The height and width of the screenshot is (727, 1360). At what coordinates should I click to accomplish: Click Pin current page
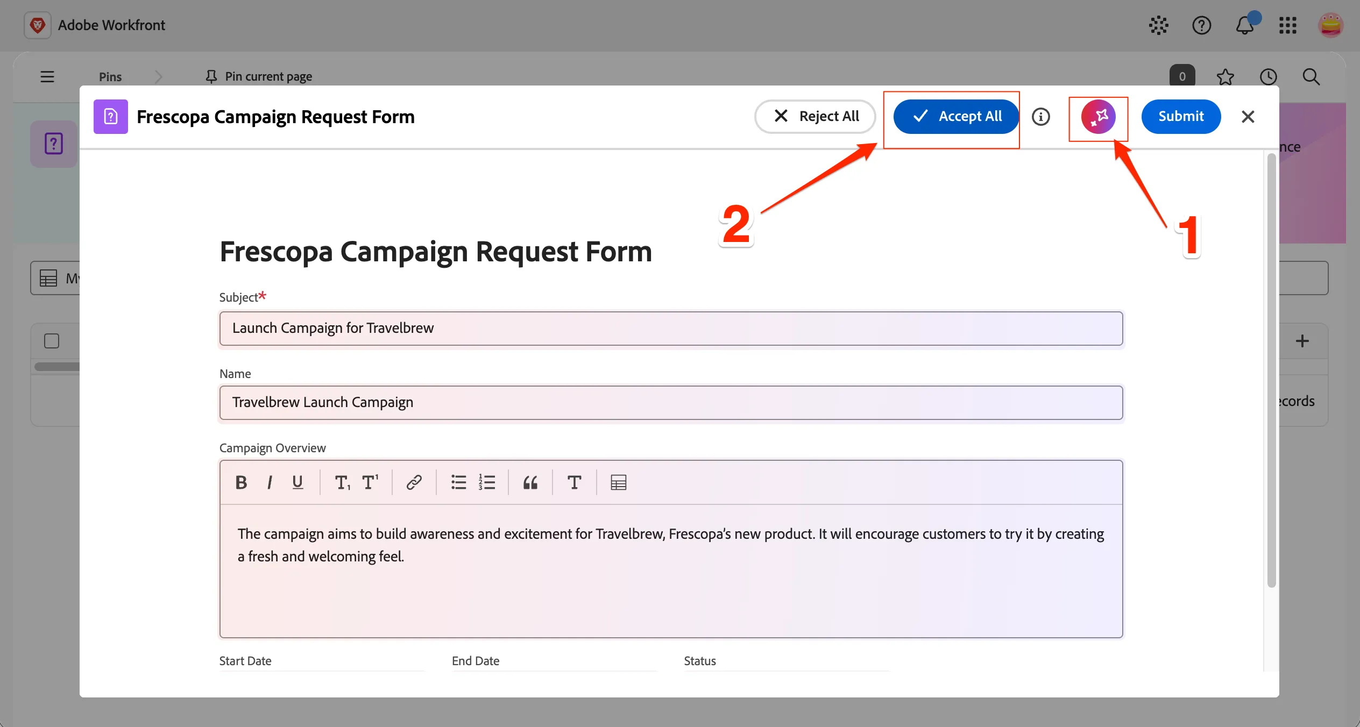[x=259, y=77]
